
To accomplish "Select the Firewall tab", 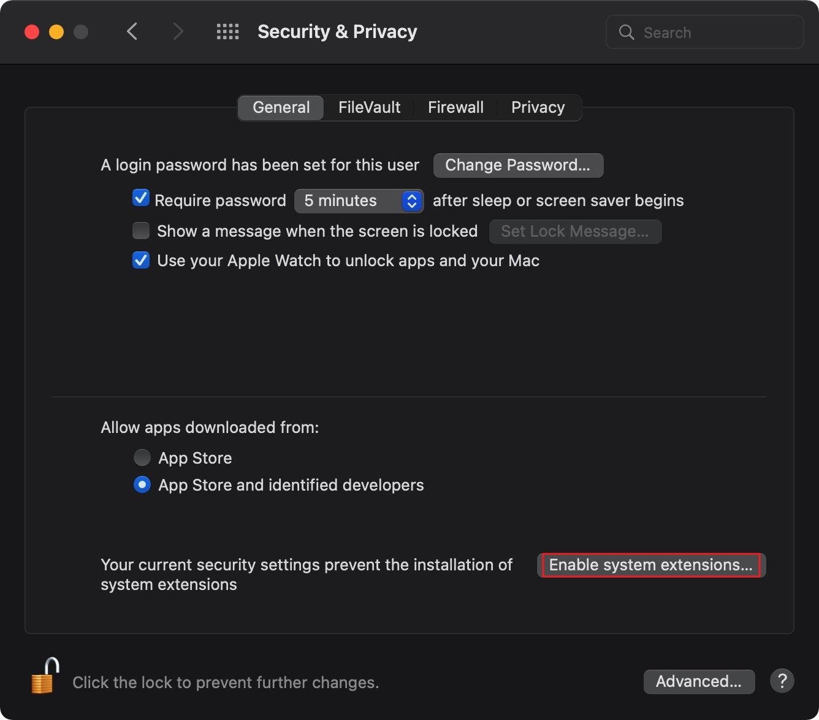I will [x=455, y=107].
